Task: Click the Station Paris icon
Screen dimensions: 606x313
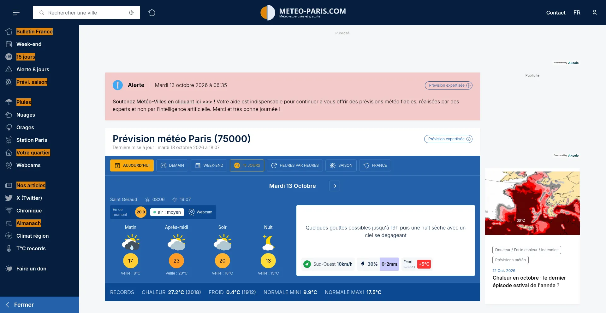Action: point(9,140)
